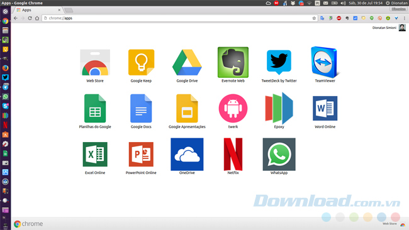Viewport: 409px width, 230px height.
Task: Focus the chrome://apps address bar
Action: click(x=177, y=18)
